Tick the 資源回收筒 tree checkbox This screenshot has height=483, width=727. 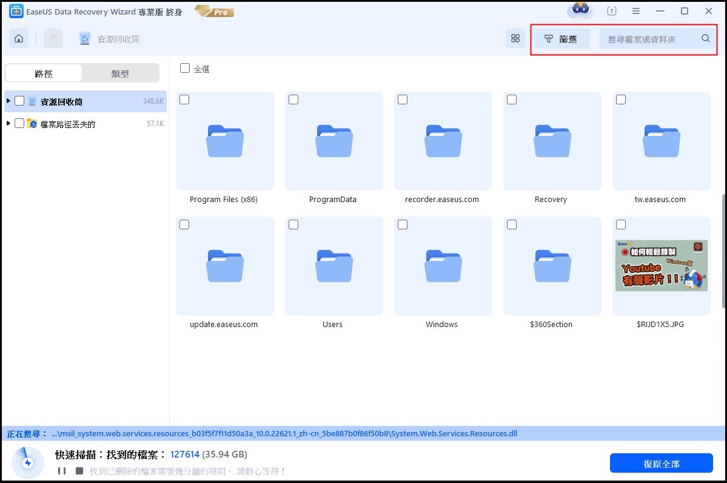point(19,101)
